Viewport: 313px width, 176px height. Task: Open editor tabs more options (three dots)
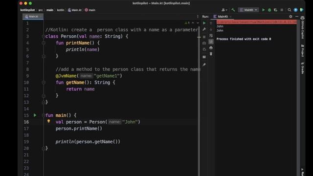[198, 17]
